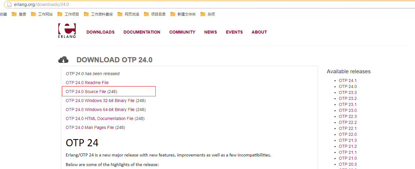The height and width of the screenshot is (169, 415).
Task: Download OTP 24.0 Windows 32-bit Binary File
Action: pos(100,101)
